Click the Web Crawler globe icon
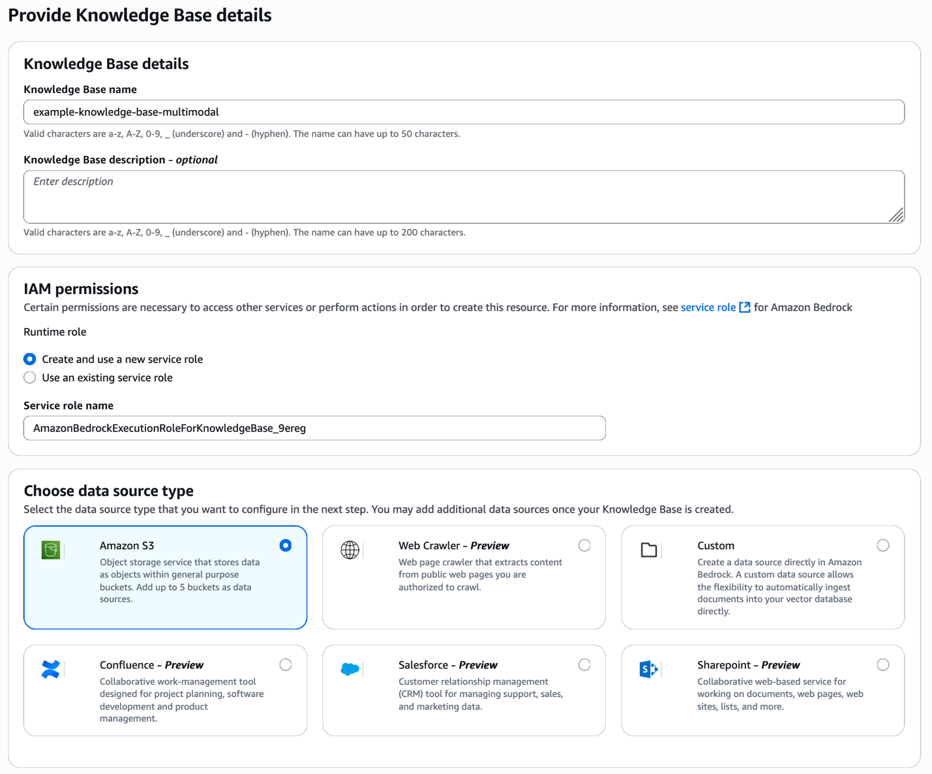 point(350,550)
